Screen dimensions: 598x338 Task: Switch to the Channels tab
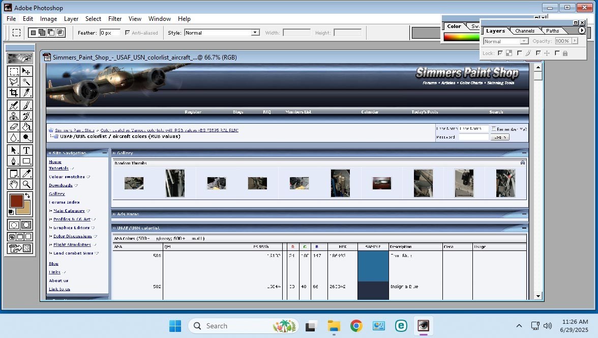coord(525,31)
